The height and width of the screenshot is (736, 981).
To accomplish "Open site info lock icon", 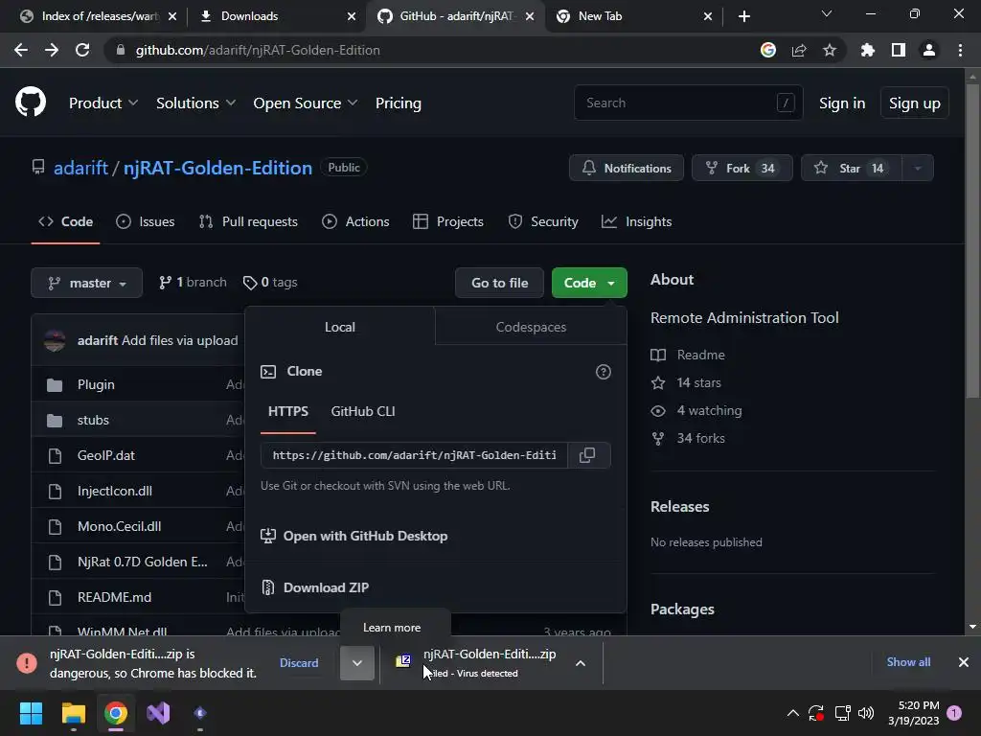I will [x=121, y=50].
